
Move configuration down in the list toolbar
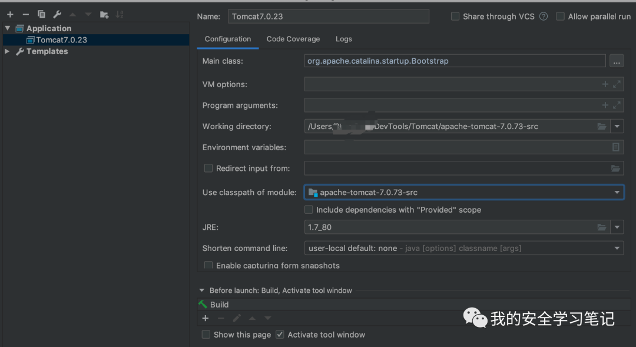pyautogui.click(x=88, y=15)
